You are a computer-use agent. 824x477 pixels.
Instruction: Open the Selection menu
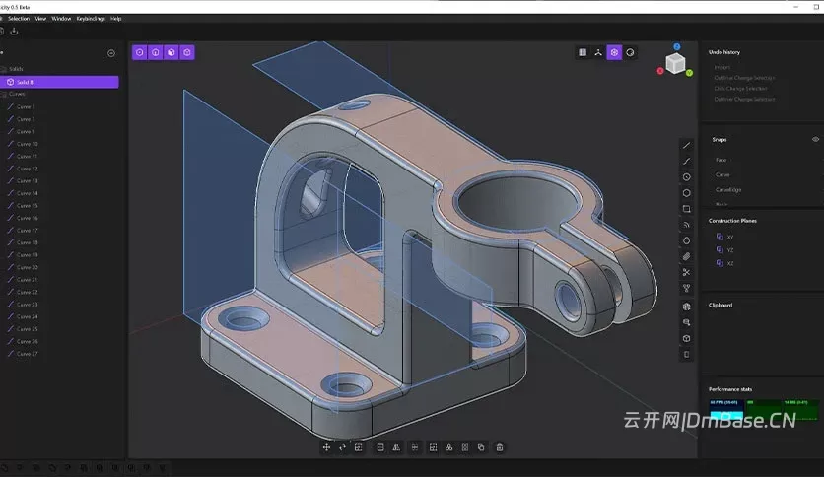coord(19,19)
